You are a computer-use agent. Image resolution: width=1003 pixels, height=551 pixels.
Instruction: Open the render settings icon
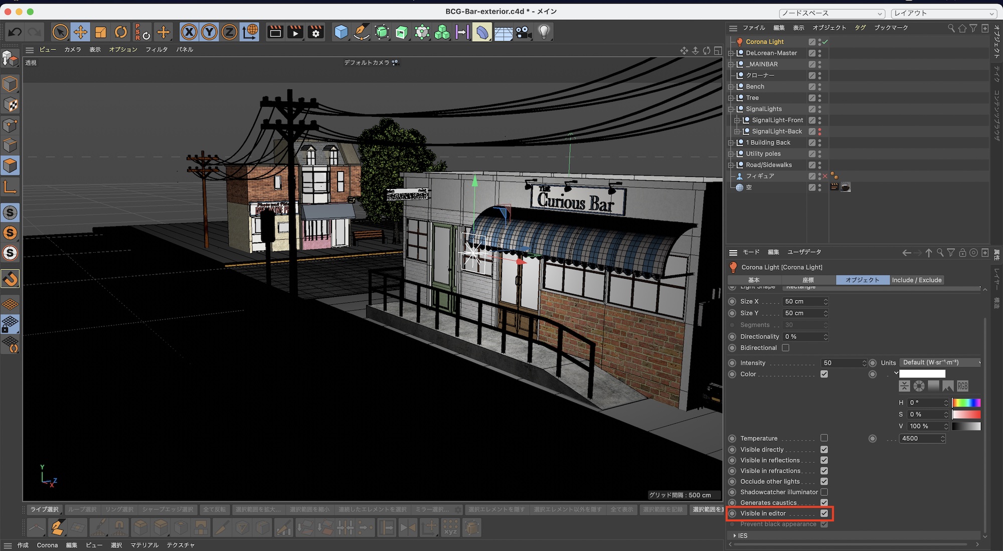point(316,33)
